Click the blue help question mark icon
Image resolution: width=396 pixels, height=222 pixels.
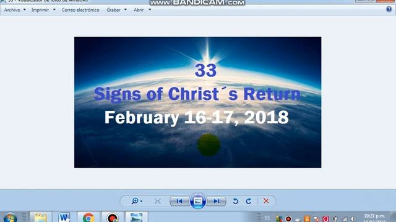pos(389,10)
